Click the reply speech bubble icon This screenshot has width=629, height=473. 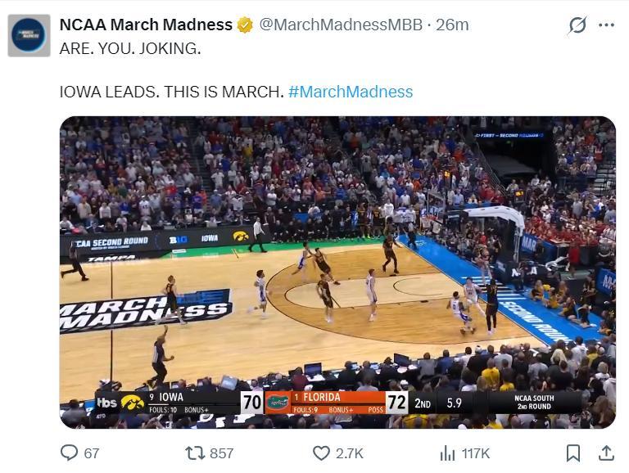point(70,453)
